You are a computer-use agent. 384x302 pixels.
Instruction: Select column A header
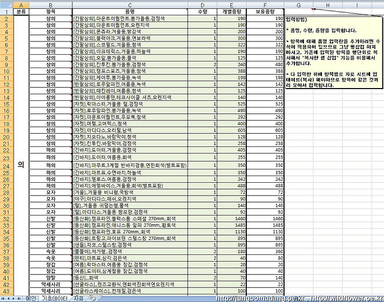(21, 5)
